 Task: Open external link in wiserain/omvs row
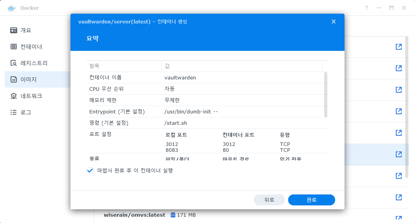pos(399,218)
